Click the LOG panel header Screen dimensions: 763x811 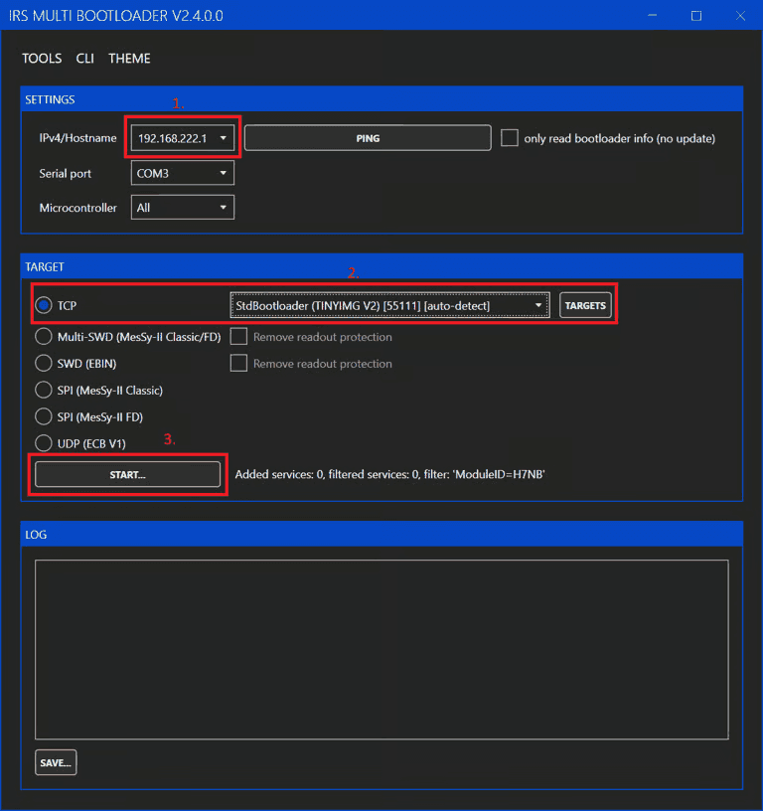(381, 535)
